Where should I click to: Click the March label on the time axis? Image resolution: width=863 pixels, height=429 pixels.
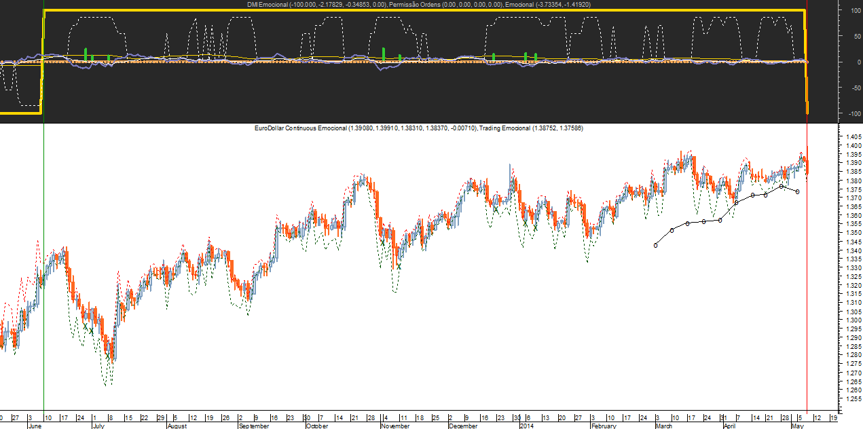click(664, 426)
